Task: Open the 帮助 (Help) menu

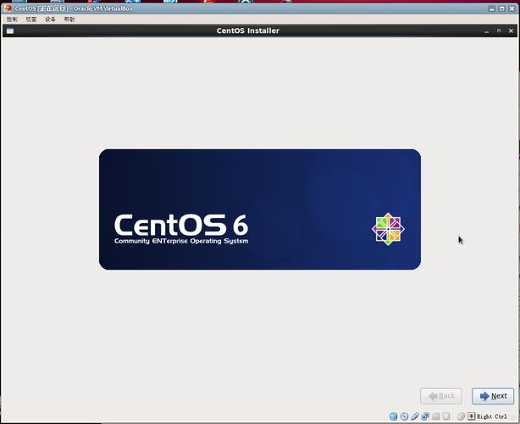Action: 69,19
